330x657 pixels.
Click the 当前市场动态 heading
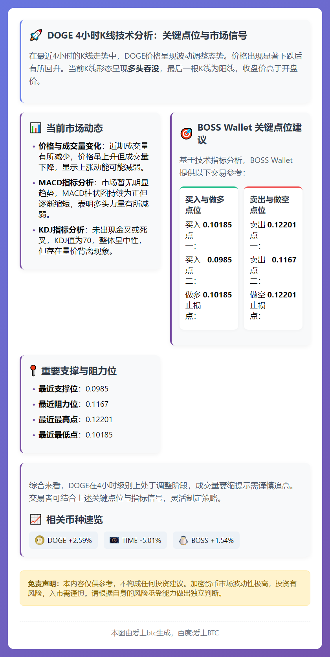coord(75,128)
